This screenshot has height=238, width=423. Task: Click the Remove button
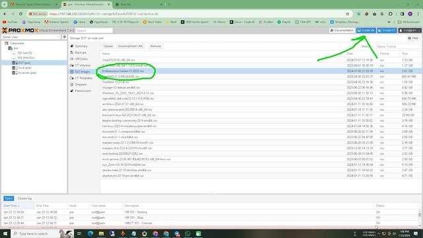pos(155,46)
